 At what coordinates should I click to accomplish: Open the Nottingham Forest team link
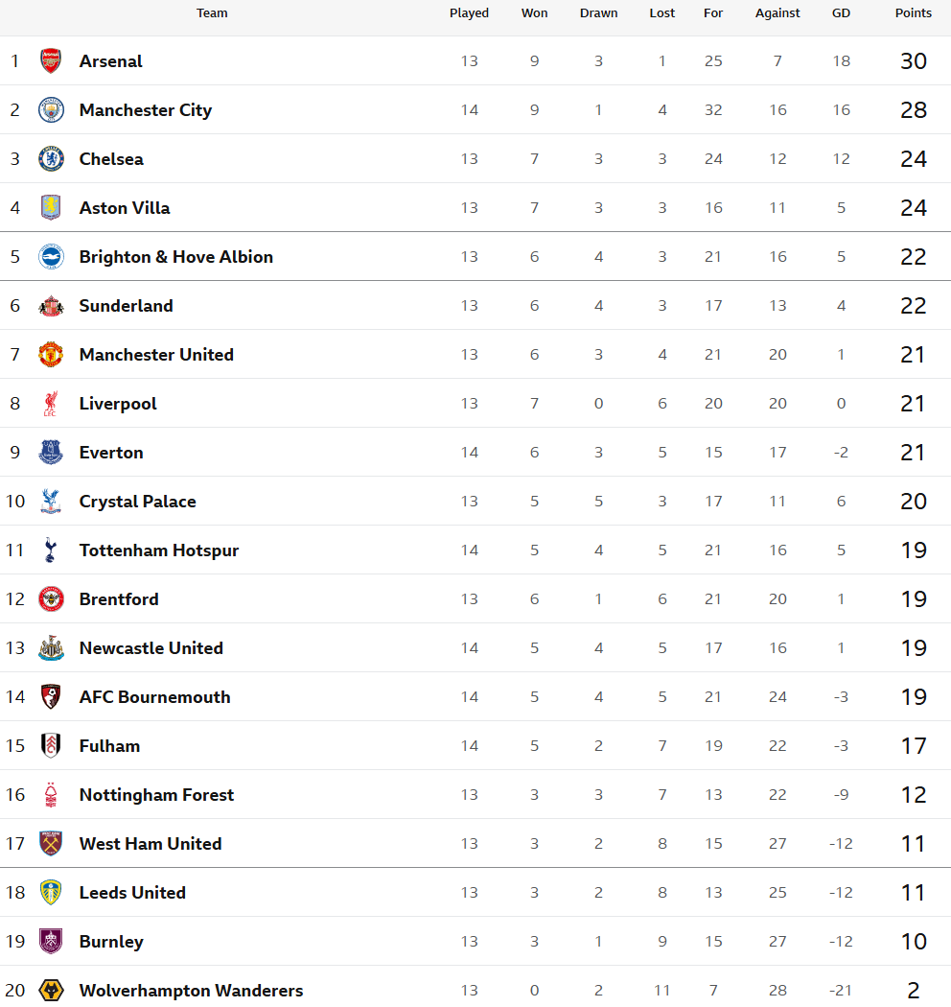[x=156, y=795]
